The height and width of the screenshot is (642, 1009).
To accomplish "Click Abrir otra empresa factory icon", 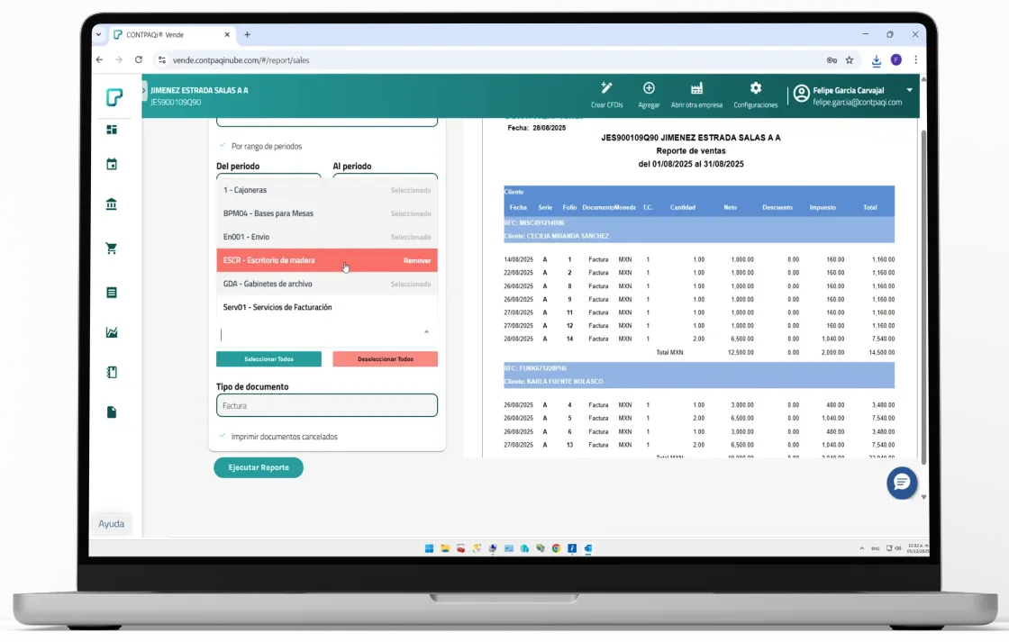I will (x=696, y=88).
